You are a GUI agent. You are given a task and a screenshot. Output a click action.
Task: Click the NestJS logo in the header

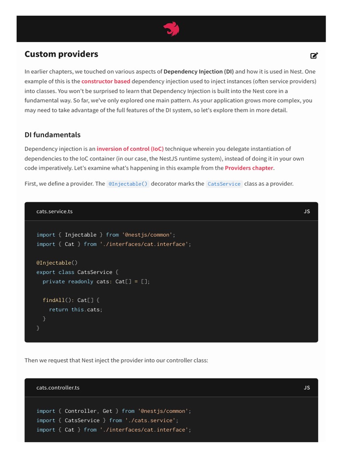(171, 29)
